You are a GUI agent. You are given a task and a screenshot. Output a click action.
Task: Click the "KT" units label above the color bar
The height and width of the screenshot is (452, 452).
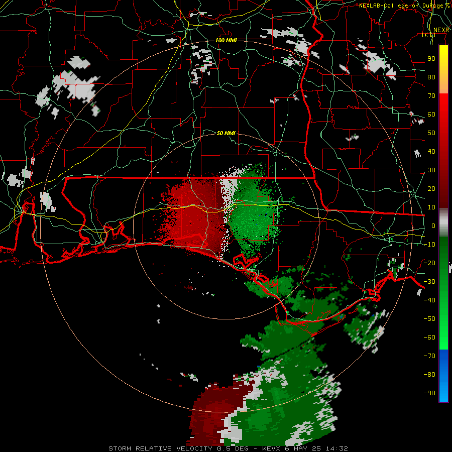(428, 35)
